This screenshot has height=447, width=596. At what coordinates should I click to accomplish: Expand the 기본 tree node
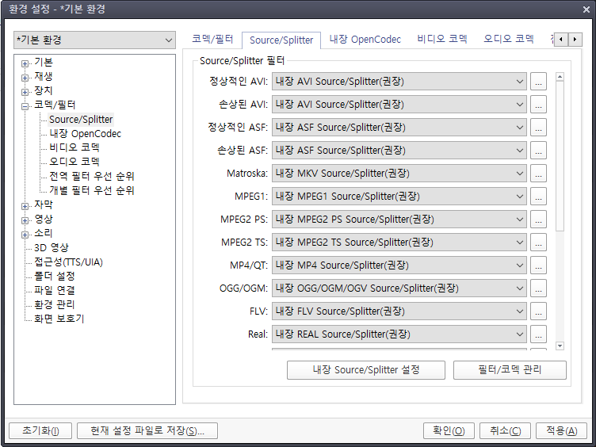25,63
